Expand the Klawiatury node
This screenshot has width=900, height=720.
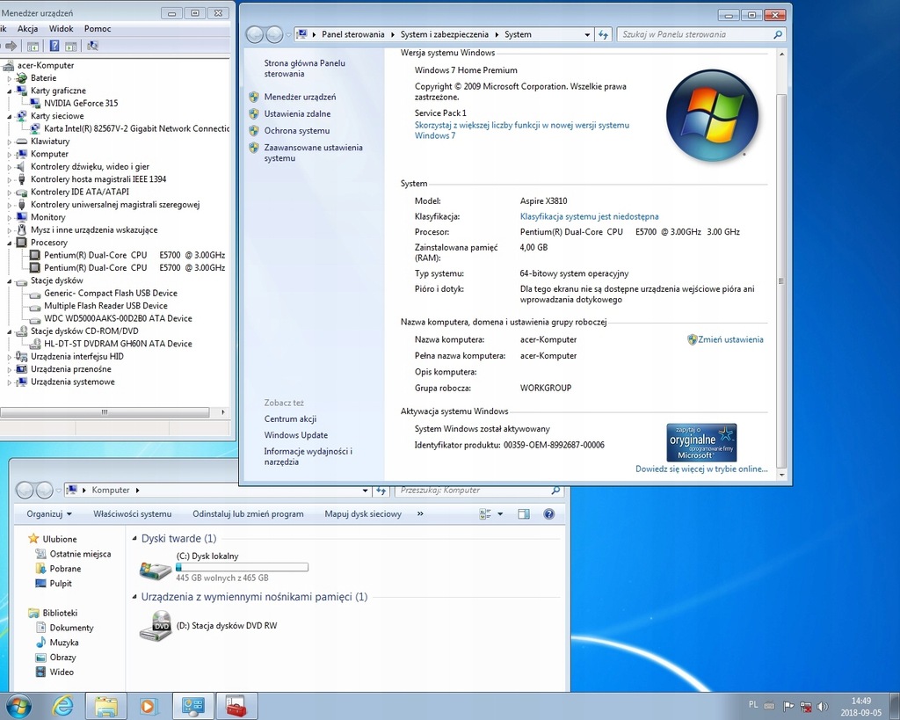(x=9, y=142)
